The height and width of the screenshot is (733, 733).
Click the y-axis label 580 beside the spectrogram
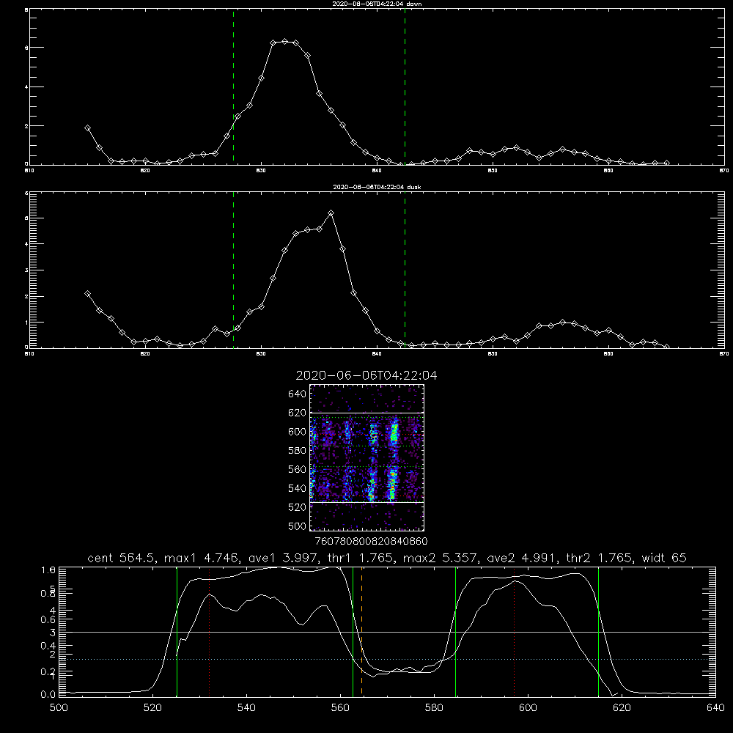pyautogui.click(x=298, y=451)
